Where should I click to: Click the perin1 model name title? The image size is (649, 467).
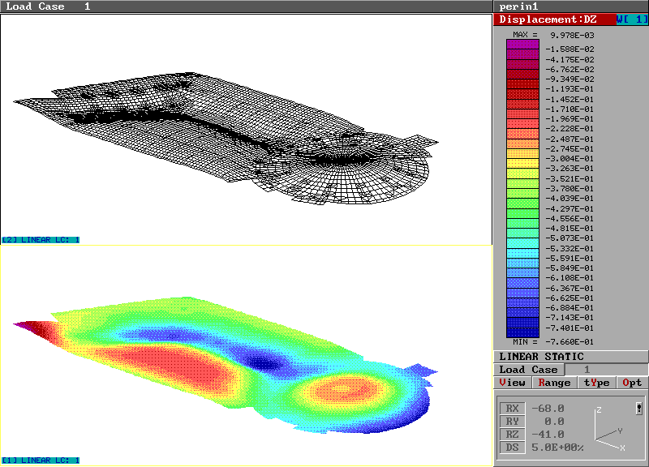pos(520,6)
